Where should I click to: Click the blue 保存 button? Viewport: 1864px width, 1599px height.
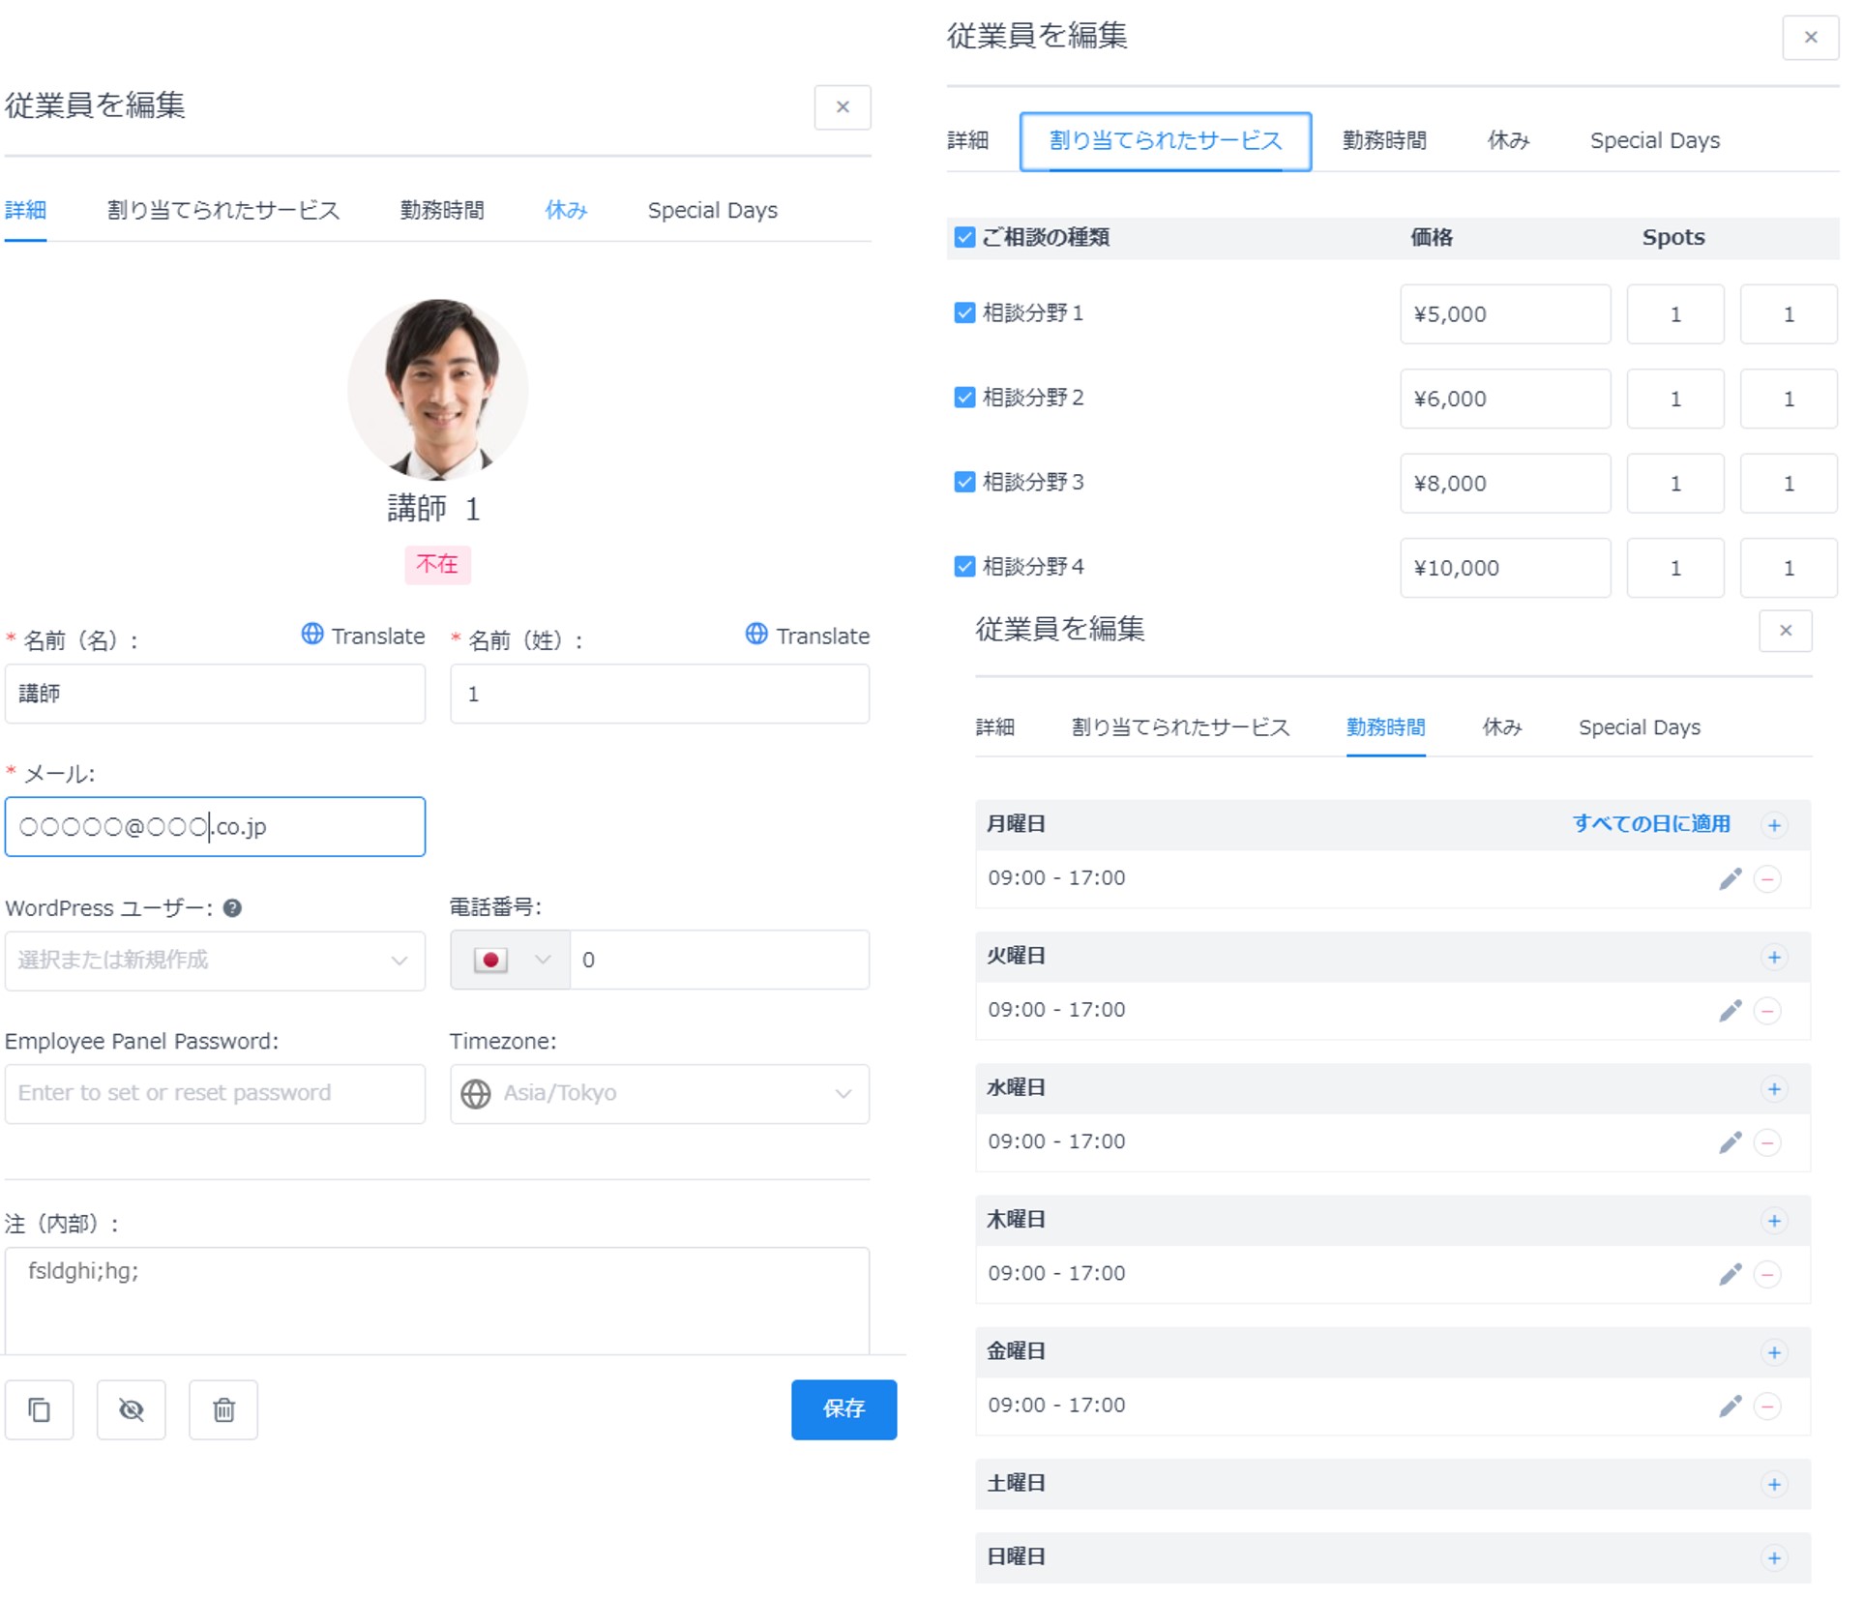click(x=843, y=1408)
